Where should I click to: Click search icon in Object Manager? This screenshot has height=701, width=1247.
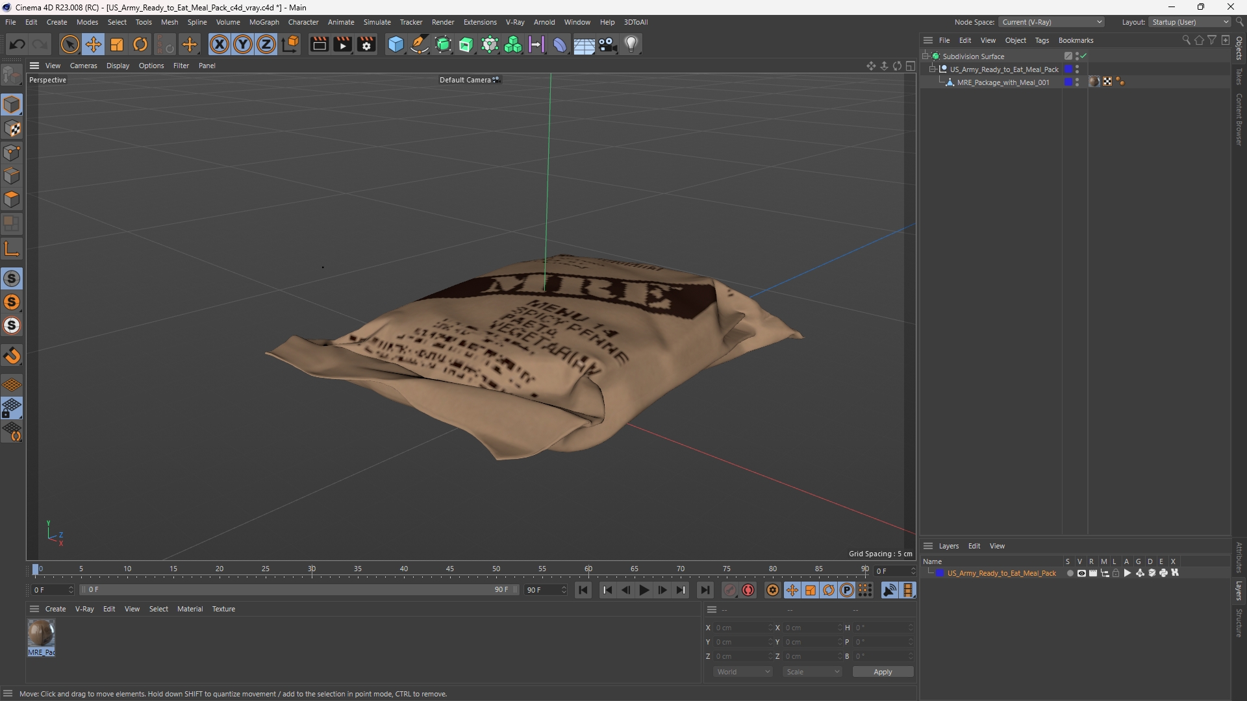click(x=1186, y=40)
